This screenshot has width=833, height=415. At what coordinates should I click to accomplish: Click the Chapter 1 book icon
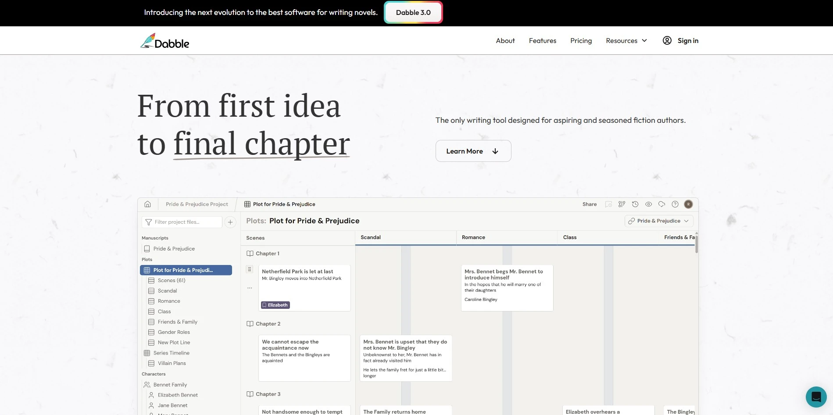click(250, 254)
